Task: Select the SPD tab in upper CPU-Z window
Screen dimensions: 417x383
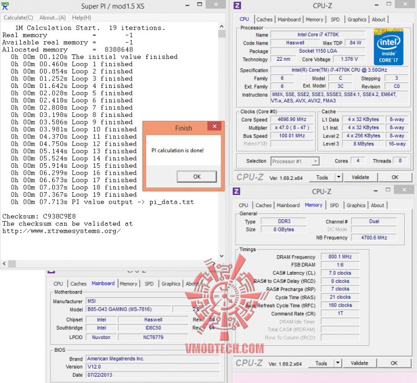Action: coord(335,20)
